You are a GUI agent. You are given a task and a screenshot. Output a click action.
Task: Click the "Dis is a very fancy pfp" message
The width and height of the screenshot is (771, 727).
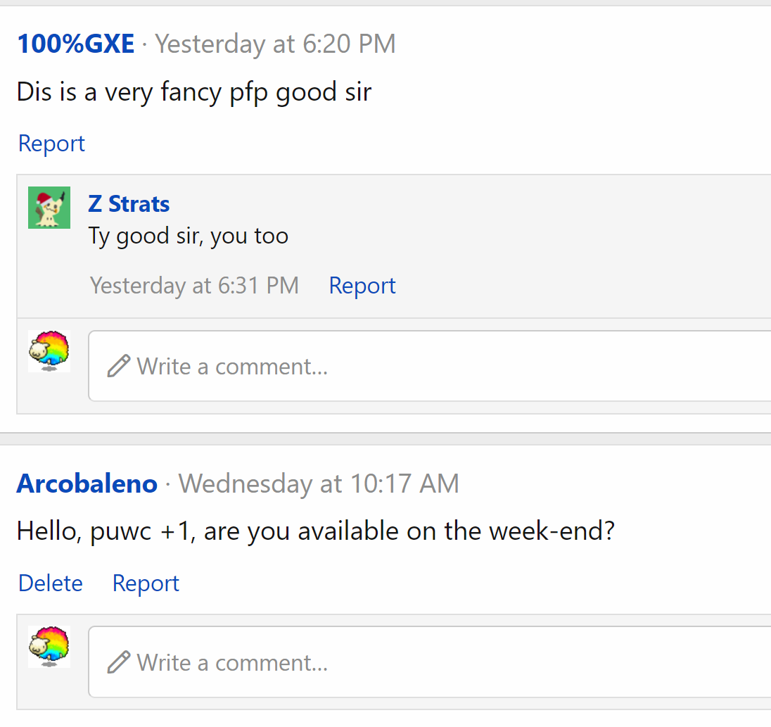click(x=194, y=92)
